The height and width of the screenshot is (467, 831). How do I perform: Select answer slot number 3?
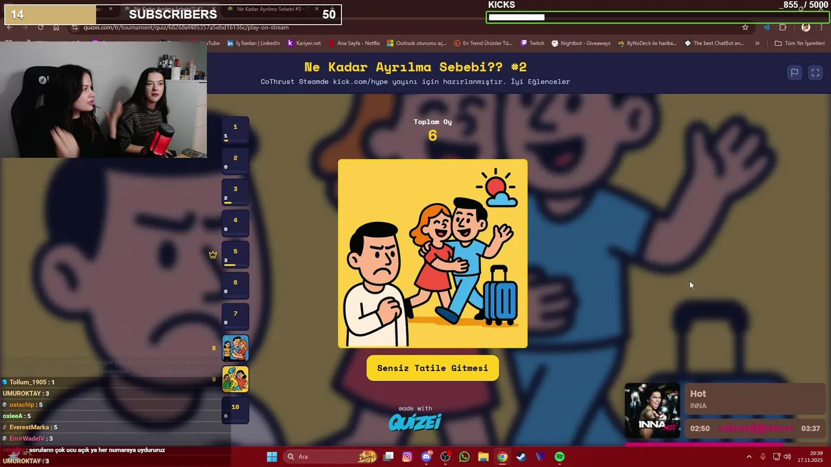236,193
